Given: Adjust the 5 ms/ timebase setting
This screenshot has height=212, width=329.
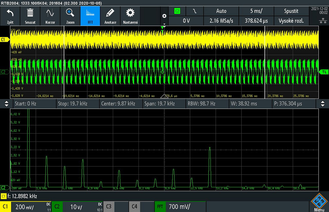Looking at the screenshot, I should (256, 11).
